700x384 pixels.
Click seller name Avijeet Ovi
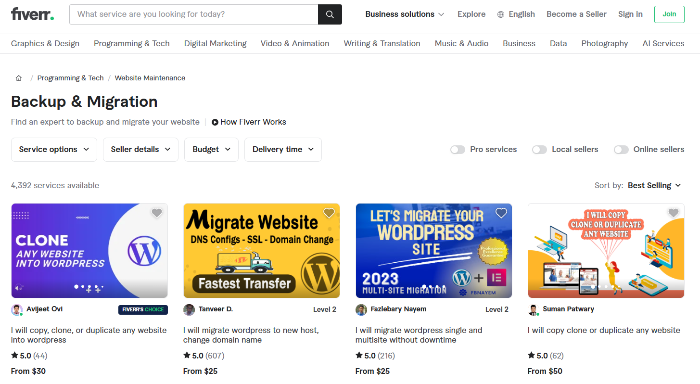point(45,309)
